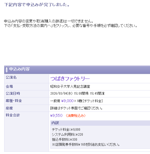Click the seat price ¥9,000 in 一般席 row

(68, 101)
